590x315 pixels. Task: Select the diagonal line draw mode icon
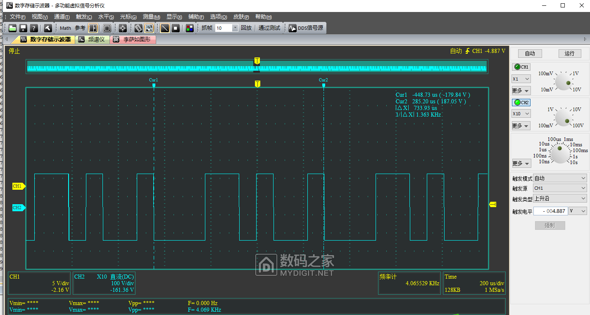(165, 28)
